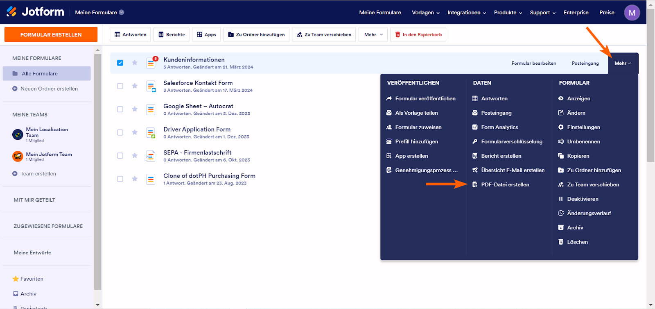Viewport: 655px width, 309px height.
Task: Click the Apps toolbar button
Action: click(206, 34)
